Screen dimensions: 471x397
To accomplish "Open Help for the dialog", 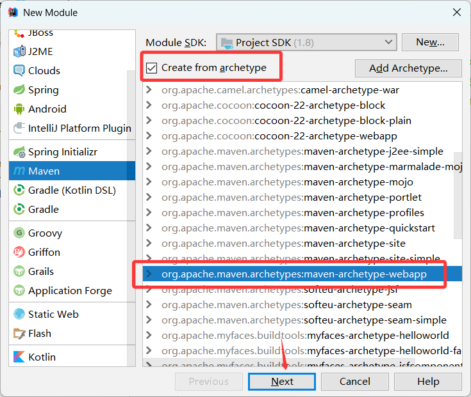I will click(x=428, y=382).
